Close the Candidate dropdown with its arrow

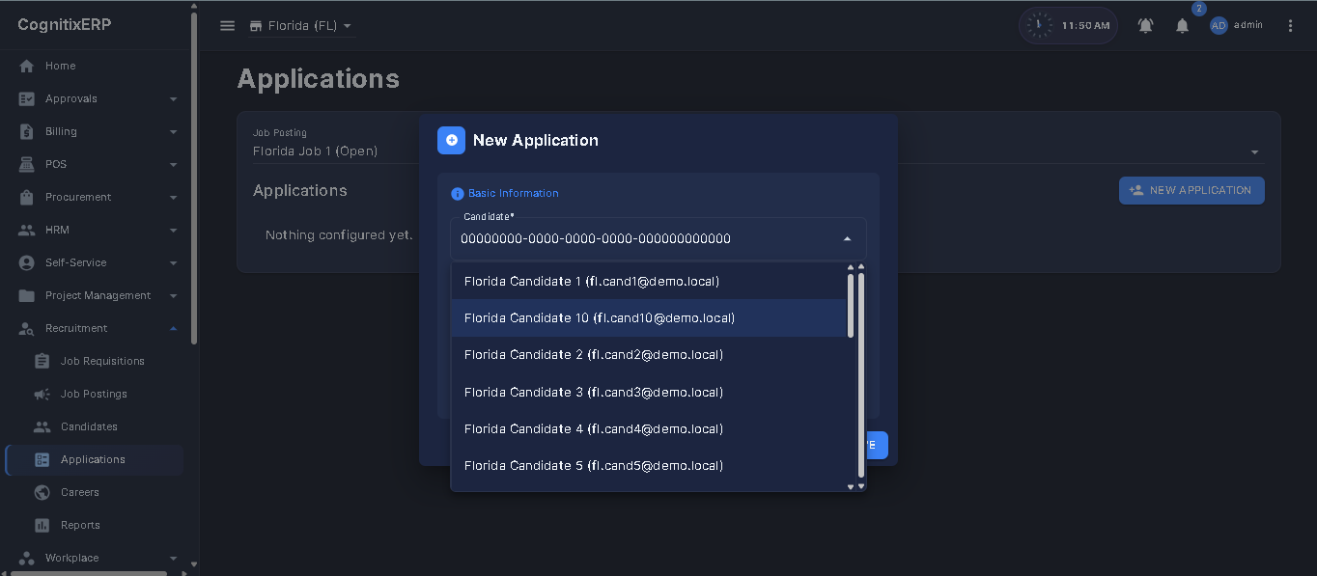[x=847, y=239]
